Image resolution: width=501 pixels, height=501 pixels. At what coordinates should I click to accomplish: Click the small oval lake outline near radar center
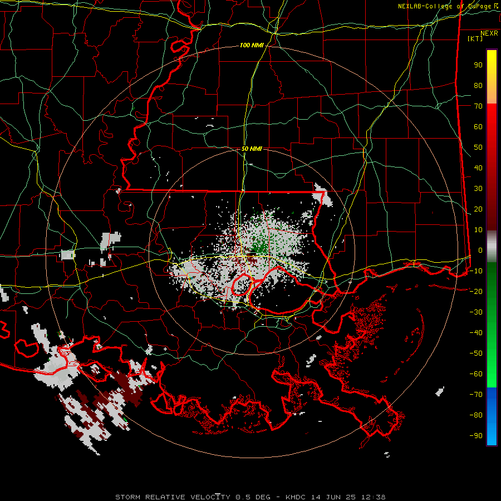coord(241,284)
